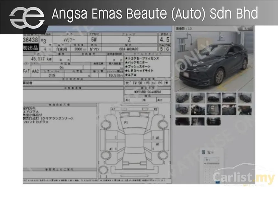Click model name 'ハリアー' cell
Screen dimensions: 278x209
pyautogui.click(x=69, y=40)
